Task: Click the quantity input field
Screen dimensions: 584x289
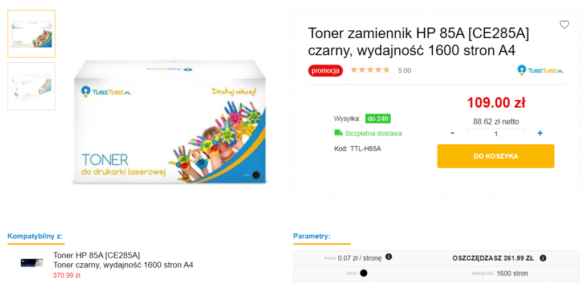Action: [x=496, y=134]
